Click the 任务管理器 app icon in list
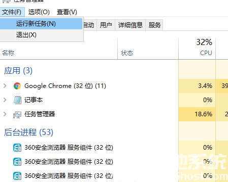228x182 pixels. [17, 115]
